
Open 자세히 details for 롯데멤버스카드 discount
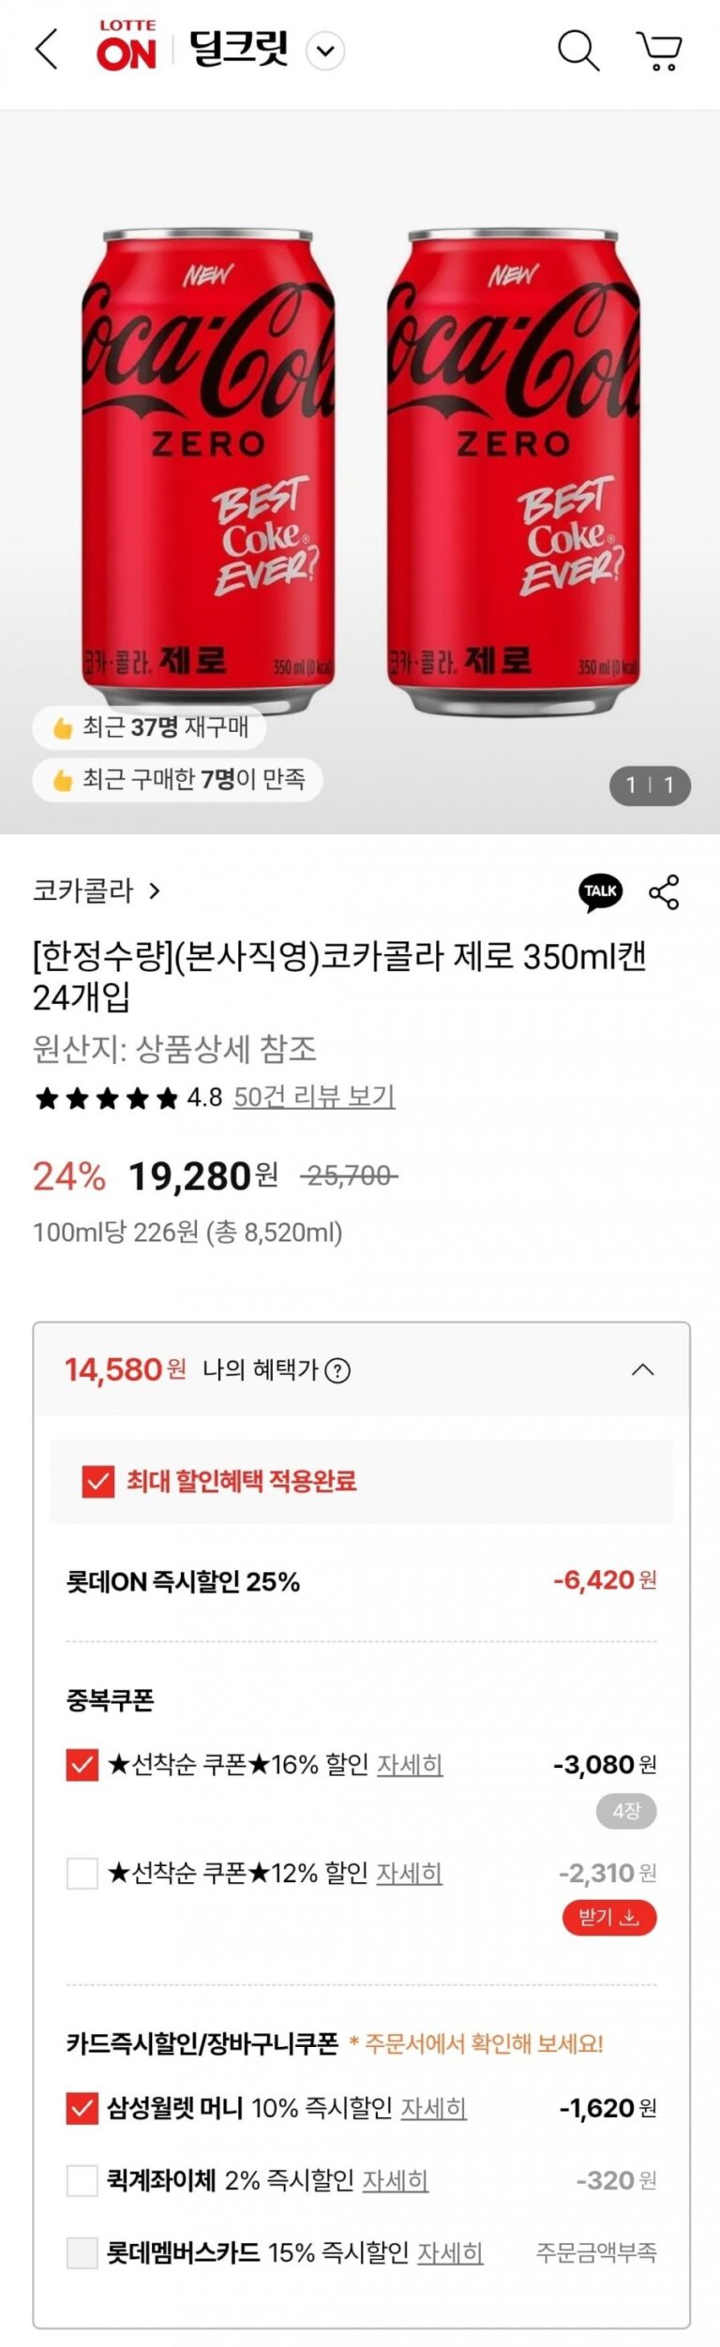tap(450, 2252)
